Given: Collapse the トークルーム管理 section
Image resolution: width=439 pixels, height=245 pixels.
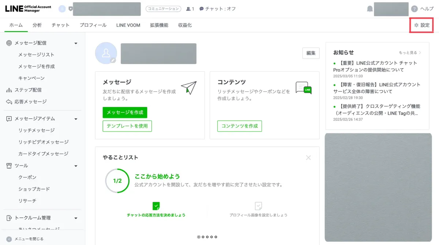Looking at the screenshot, I should point(75,218).
